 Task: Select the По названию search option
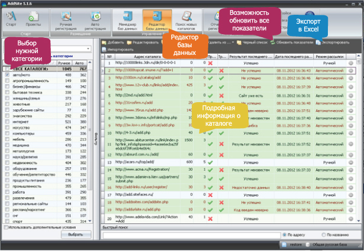(324, 235)
